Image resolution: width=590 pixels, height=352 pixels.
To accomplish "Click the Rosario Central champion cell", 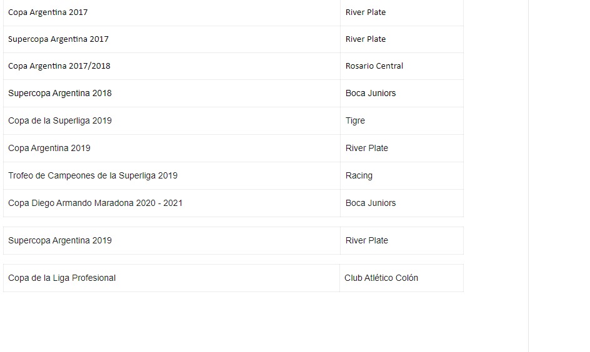I will pos(402,66).
